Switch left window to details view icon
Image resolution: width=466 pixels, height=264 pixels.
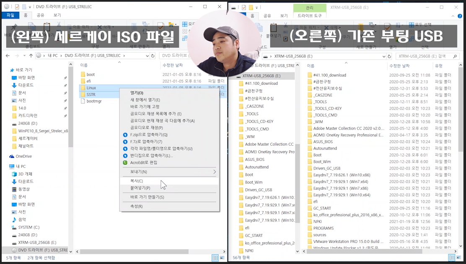click(215, 258)
